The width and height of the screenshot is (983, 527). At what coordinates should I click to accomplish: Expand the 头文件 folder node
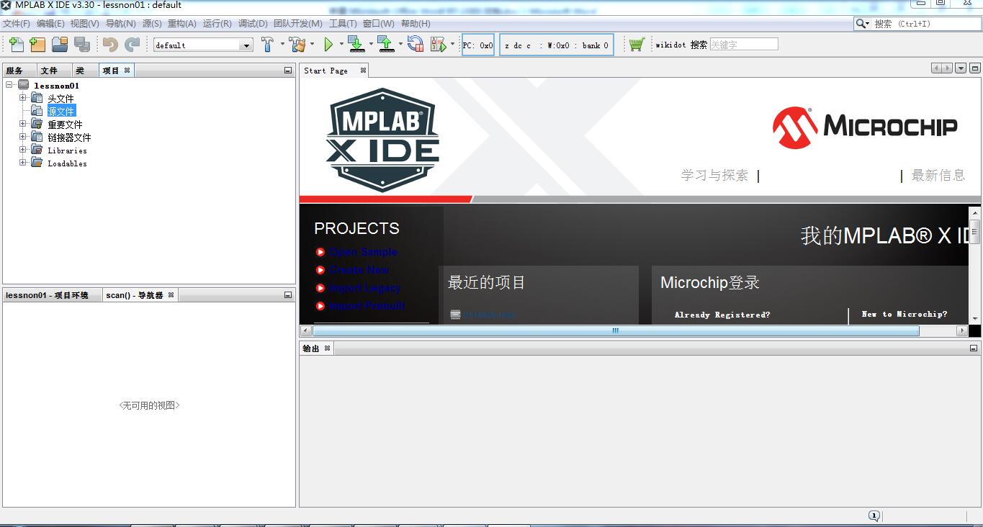(x=22, y=98)
